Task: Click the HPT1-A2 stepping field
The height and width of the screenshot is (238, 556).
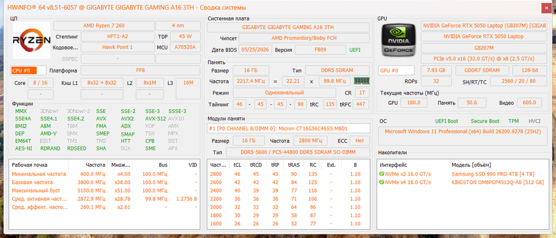Action: pyautogui.click(x=118, y=37)
